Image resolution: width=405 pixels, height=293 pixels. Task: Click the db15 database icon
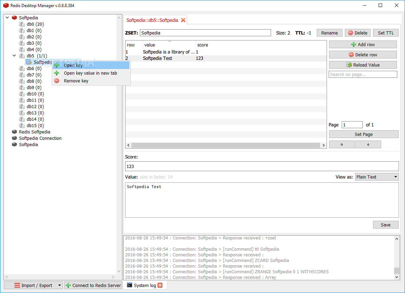[x=22, y=125]
